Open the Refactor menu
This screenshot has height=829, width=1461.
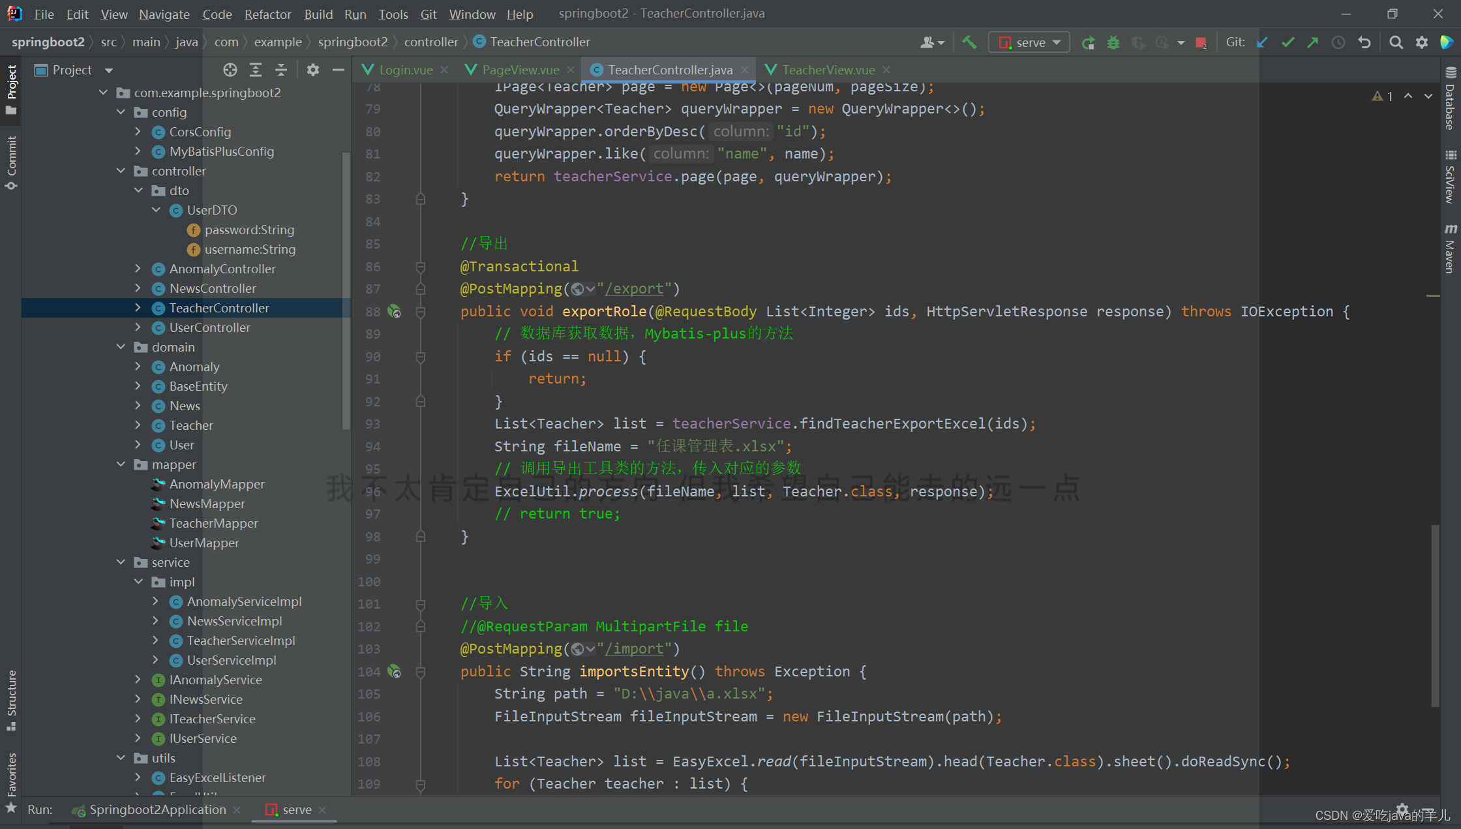point(267,14)
